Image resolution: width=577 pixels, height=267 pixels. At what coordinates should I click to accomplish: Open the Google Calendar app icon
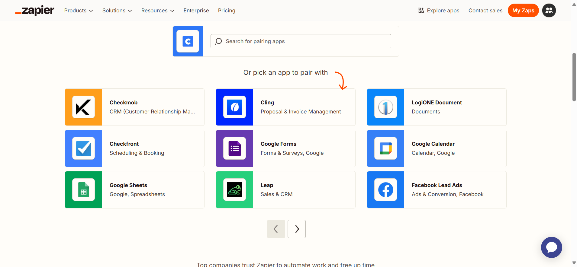coord(385,148)
